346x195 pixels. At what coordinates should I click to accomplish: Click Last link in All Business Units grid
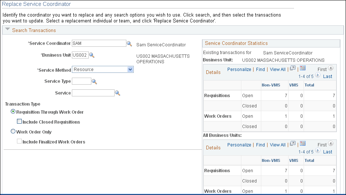[328, 152]
